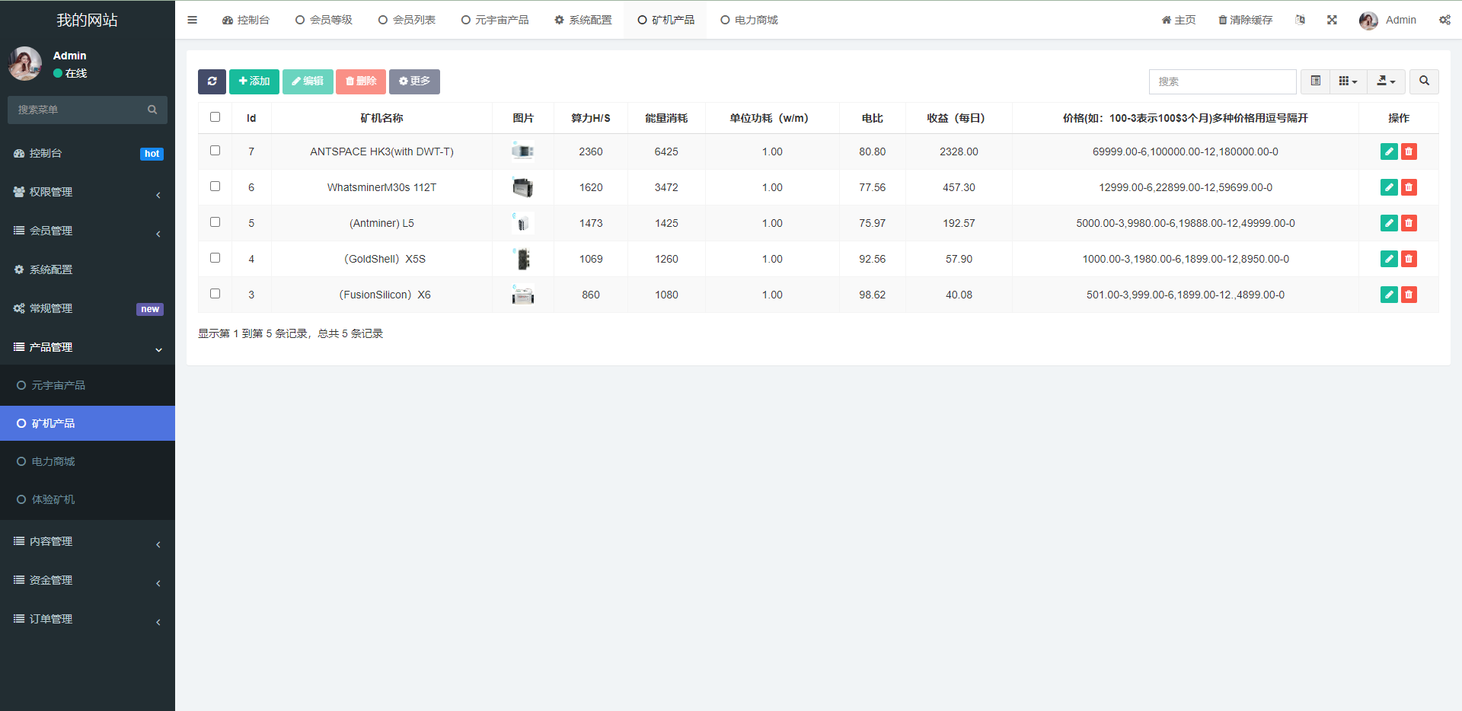Switch to the 电力商城 tab
Screen dimensions: 1462x711
749,20
